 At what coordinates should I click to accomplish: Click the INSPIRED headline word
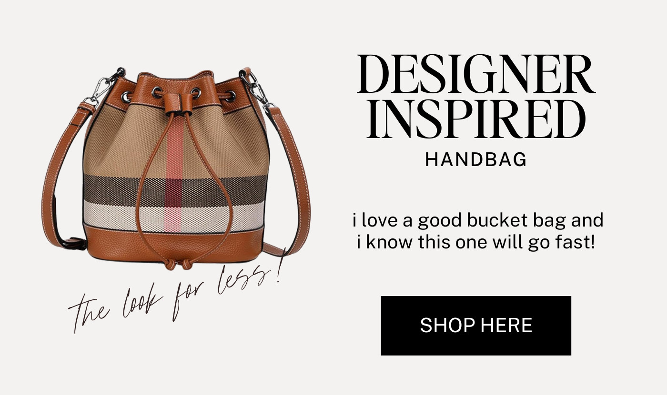coord(476,118)
